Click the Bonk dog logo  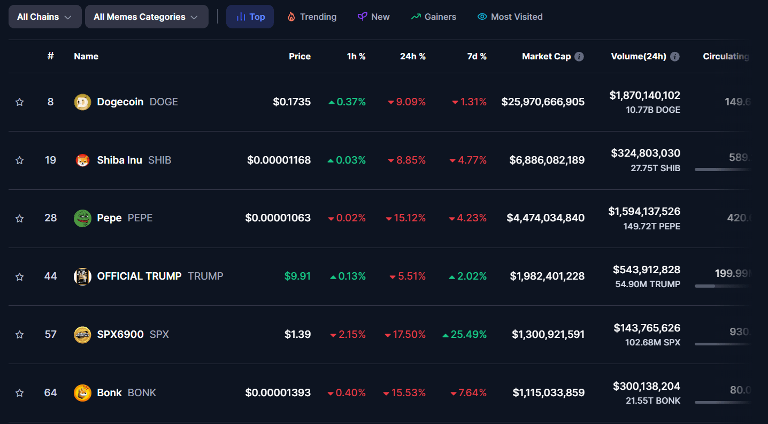click(x=82, y=393)
